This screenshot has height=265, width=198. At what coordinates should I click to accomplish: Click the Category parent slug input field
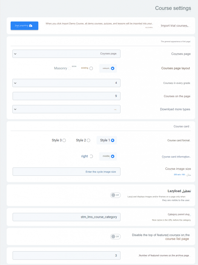[x=67, y=217]
